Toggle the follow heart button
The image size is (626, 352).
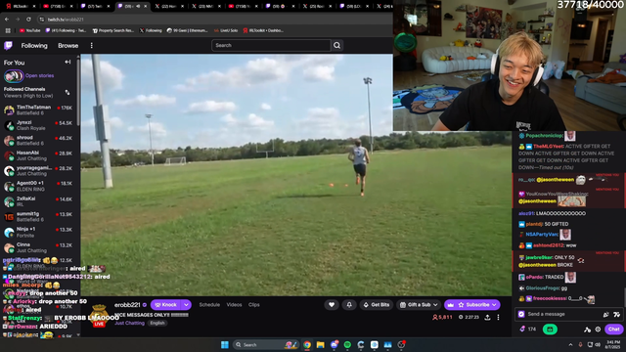click(x=332, y=305)
